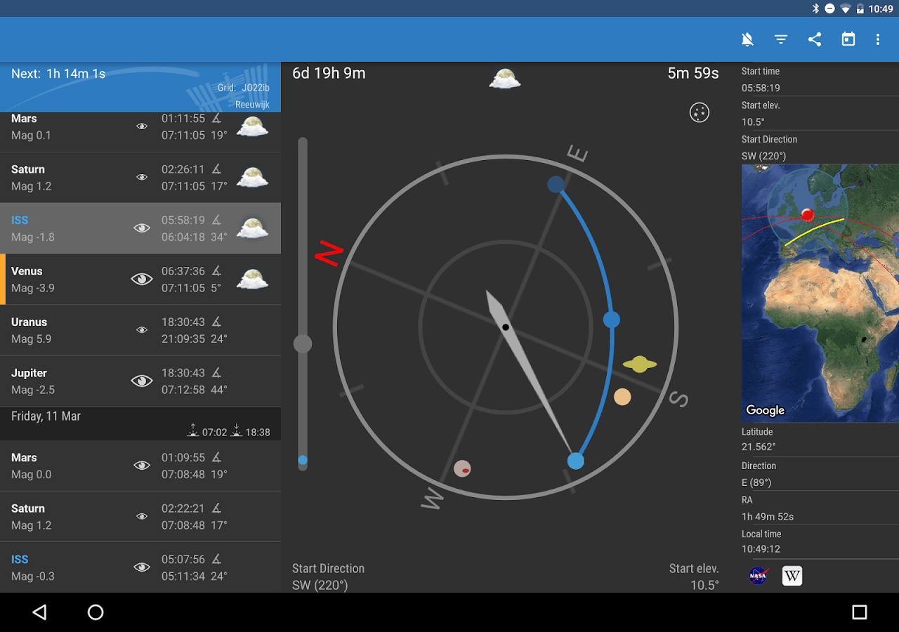Image resolution: width=899 pixels, height=632 pixels.
Task: Toggle visibility eye for the Jupiter pass
Action: click(142, 381)
